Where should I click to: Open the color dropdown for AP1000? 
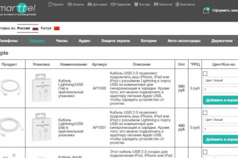point(220,80)
